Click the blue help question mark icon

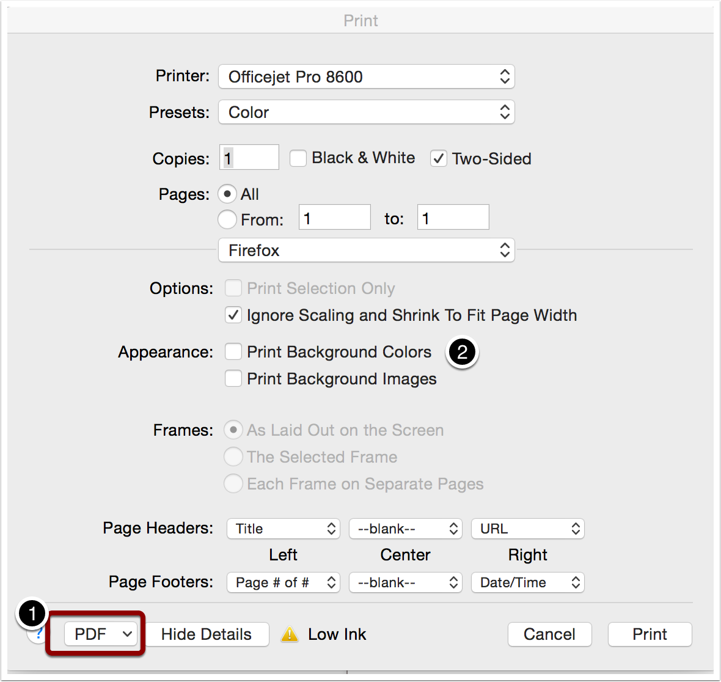pyautogui.click(x=38, y=634)
